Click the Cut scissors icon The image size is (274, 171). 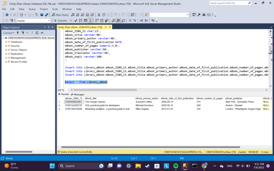(x=99, y=15)
